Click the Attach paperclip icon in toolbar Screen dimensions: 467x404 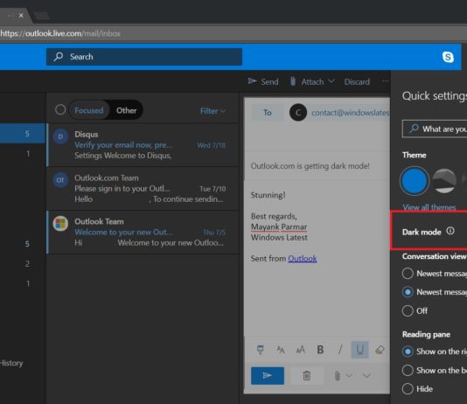coord(293,81)
